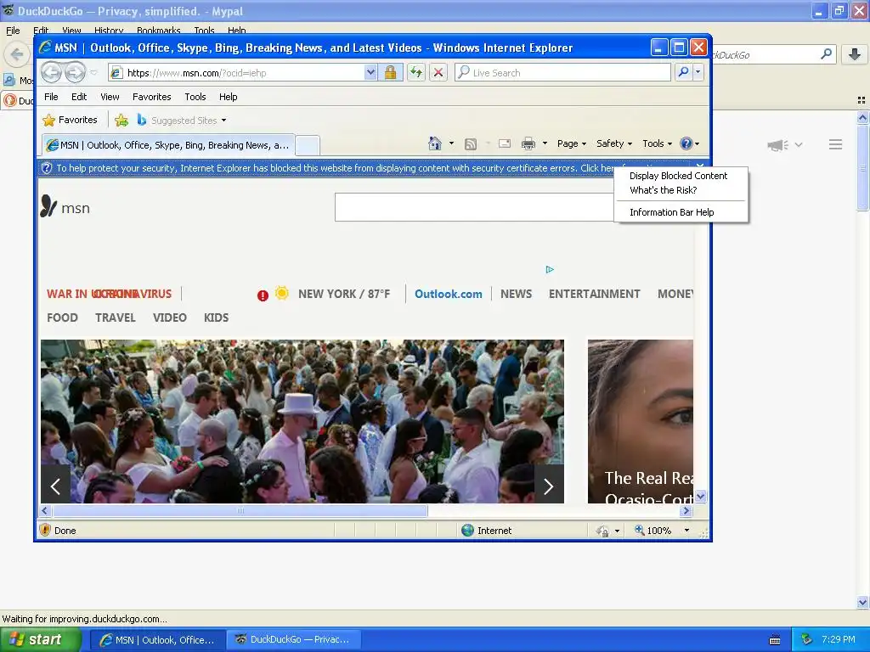The height and width of the screenshot is (652, 870).
Task: Click the Ocasio-Cortez article thumbnail
Action: pyautogui.click(x=641, y=421)
